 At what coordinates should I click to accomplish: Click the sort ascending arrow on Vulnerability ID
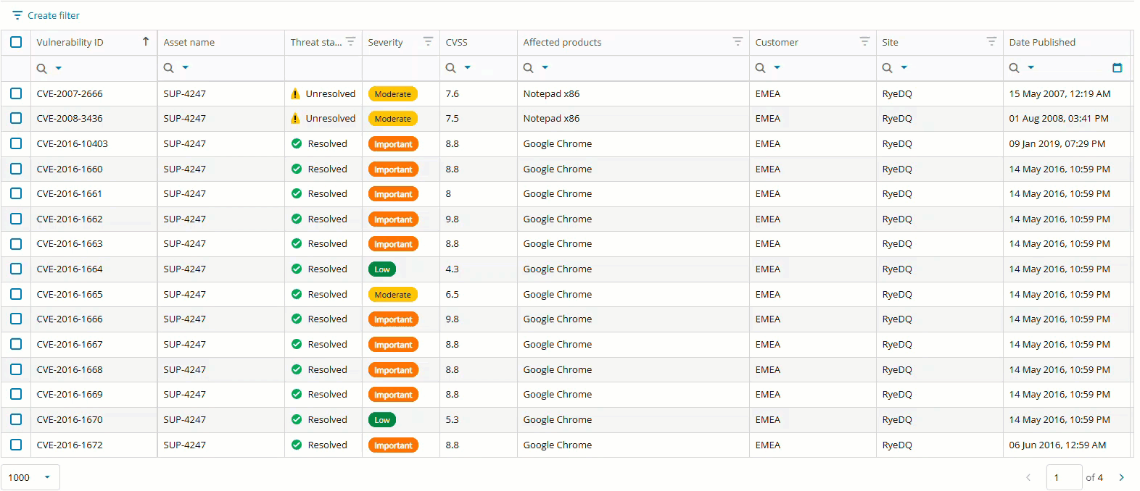click(x=146, y=41)
